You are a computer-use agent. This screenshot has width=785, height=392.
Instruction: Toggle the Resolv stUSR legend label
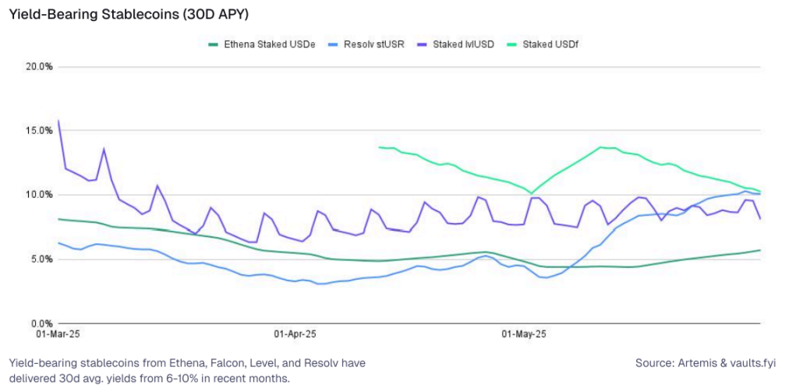(x=373, y=44)
